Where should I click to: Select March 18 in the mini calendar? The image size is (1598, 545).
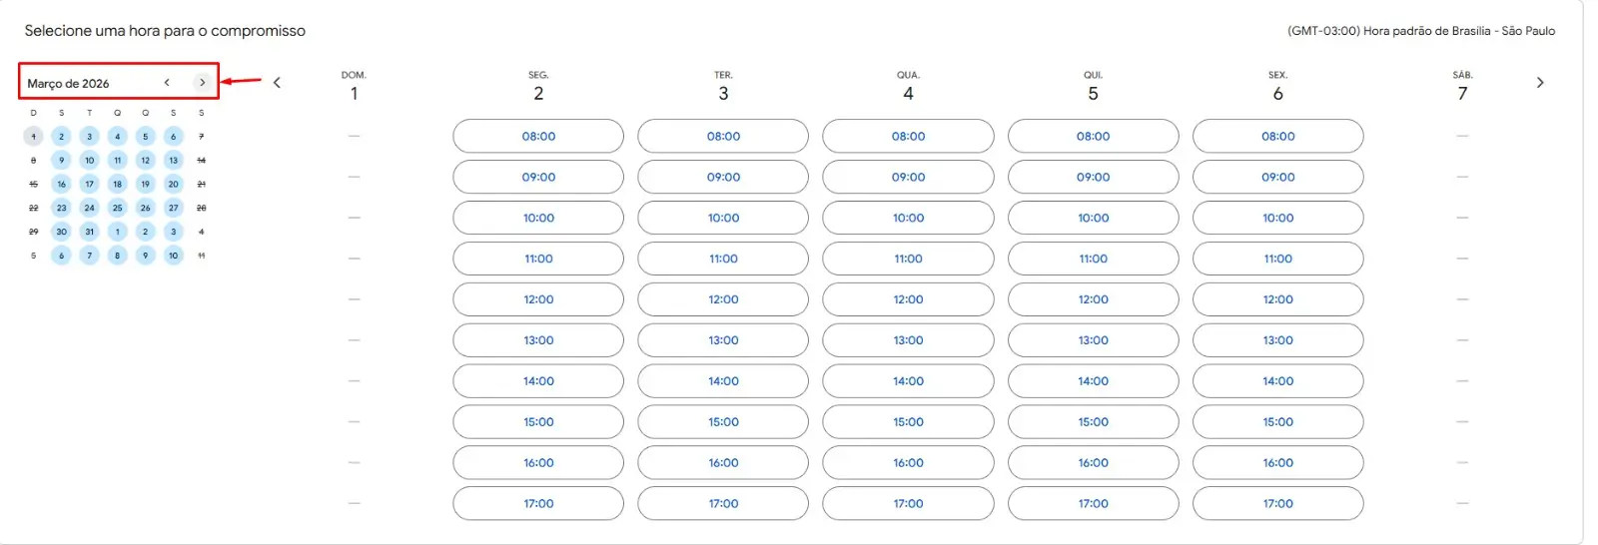tap(117, 185)
